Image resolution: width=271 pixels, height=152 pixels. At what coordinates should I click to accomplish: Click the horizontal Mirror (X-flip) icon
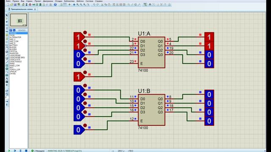(x=7, y=101)
